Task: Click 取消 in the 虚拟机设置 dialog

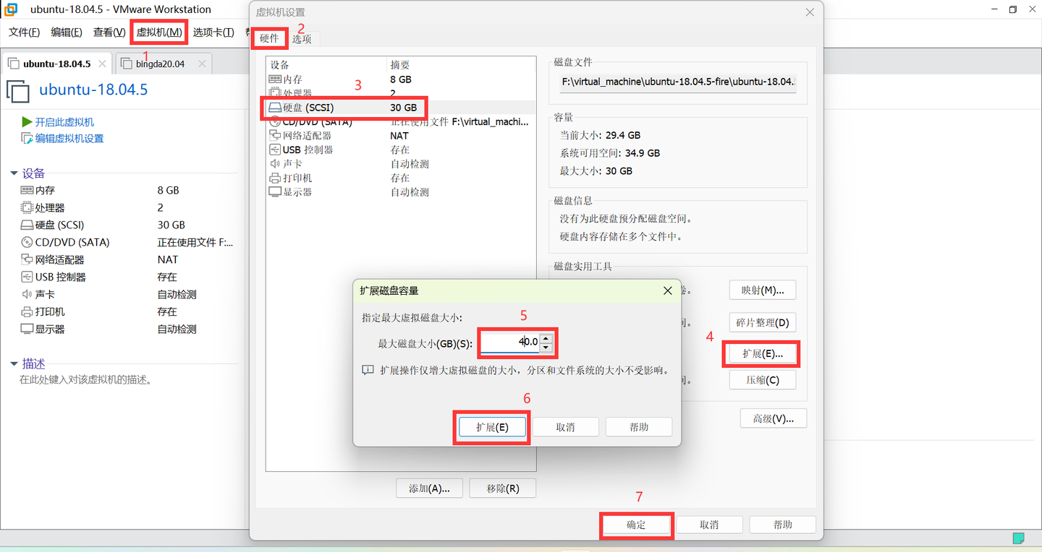Action: pos(709,525)
